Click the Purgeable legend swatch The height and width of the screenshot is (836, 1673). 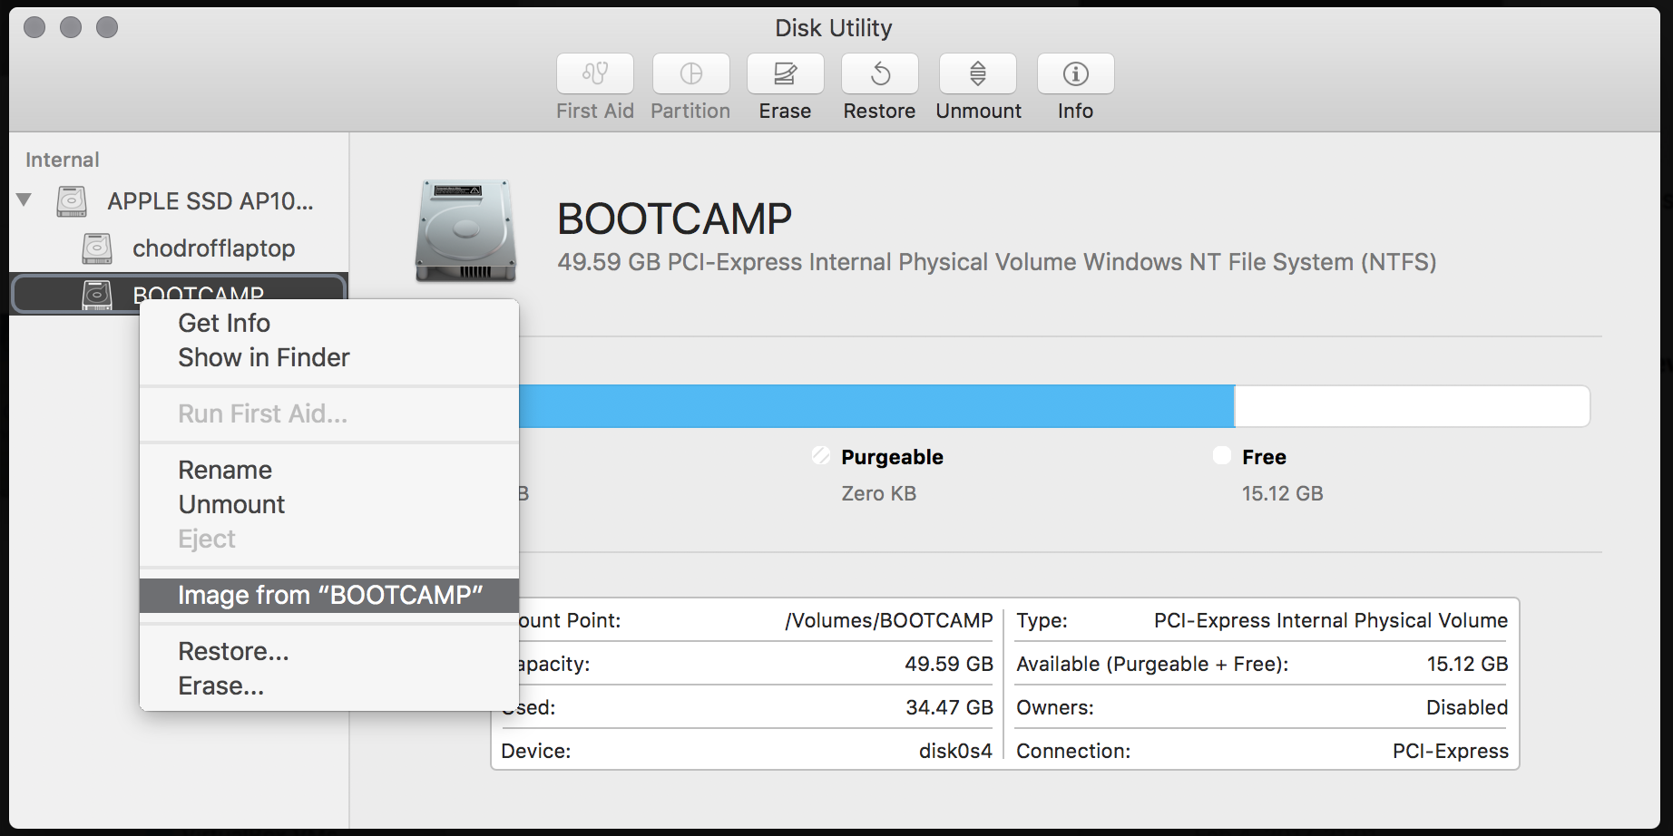click(821, 455)
